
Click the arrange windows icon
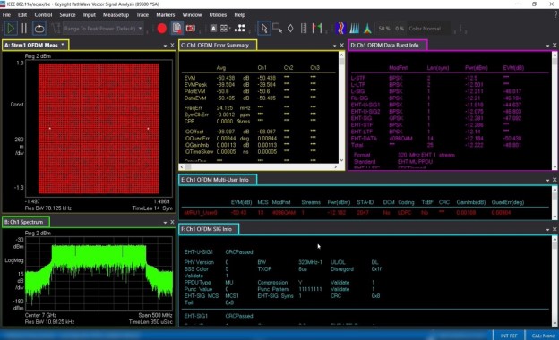240,29
